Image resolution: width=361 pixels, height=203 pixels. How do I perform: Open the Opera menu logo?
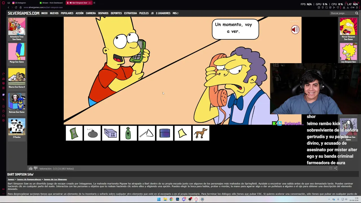[3, 3]
